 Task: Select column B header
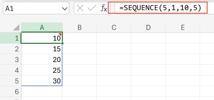click(x=80, y=28)
